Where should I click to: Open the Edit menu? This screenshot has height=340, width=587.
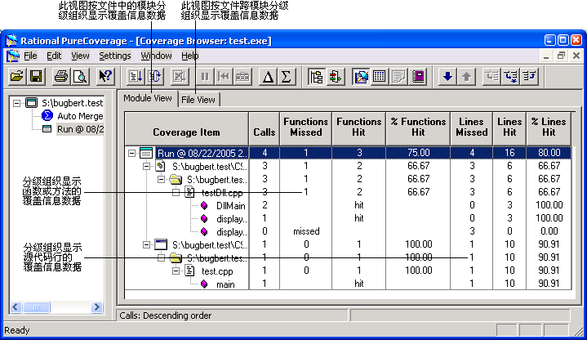tap(54, 56)
